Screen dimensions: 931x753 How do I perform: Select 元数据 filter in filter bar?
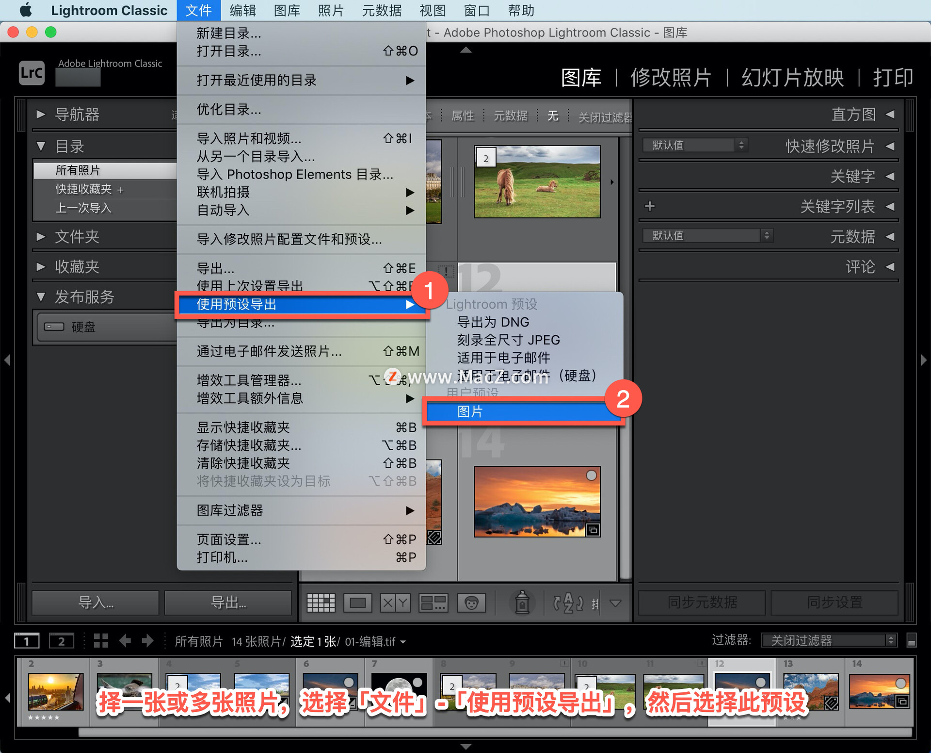coord(511,116)
